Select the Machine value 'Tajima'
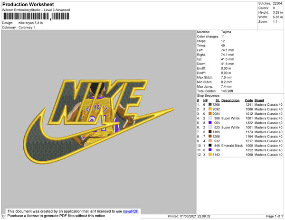 pyautogui.click(x=226, y=32)
